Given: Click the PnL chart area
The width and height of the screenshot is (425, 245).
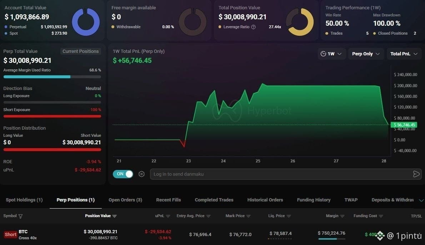Looking at the screenshot, I should (x=251, y=111).
